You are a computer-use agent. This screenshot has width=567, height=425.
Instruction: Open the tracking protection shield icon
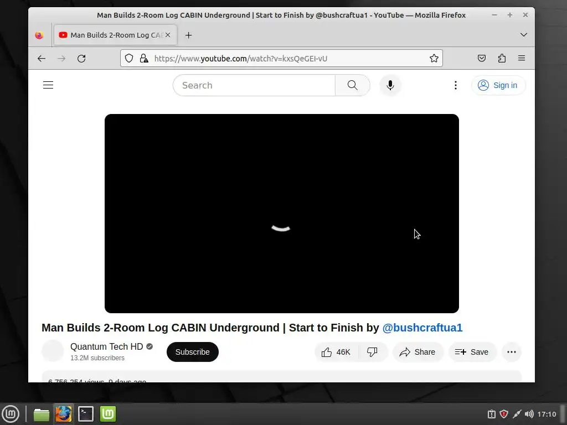coord(129,58)
